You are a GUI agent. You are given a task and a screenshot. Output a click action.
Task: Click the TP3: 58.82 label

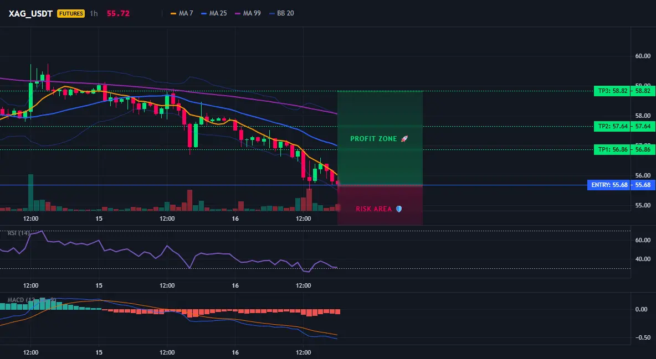[612, 91]
